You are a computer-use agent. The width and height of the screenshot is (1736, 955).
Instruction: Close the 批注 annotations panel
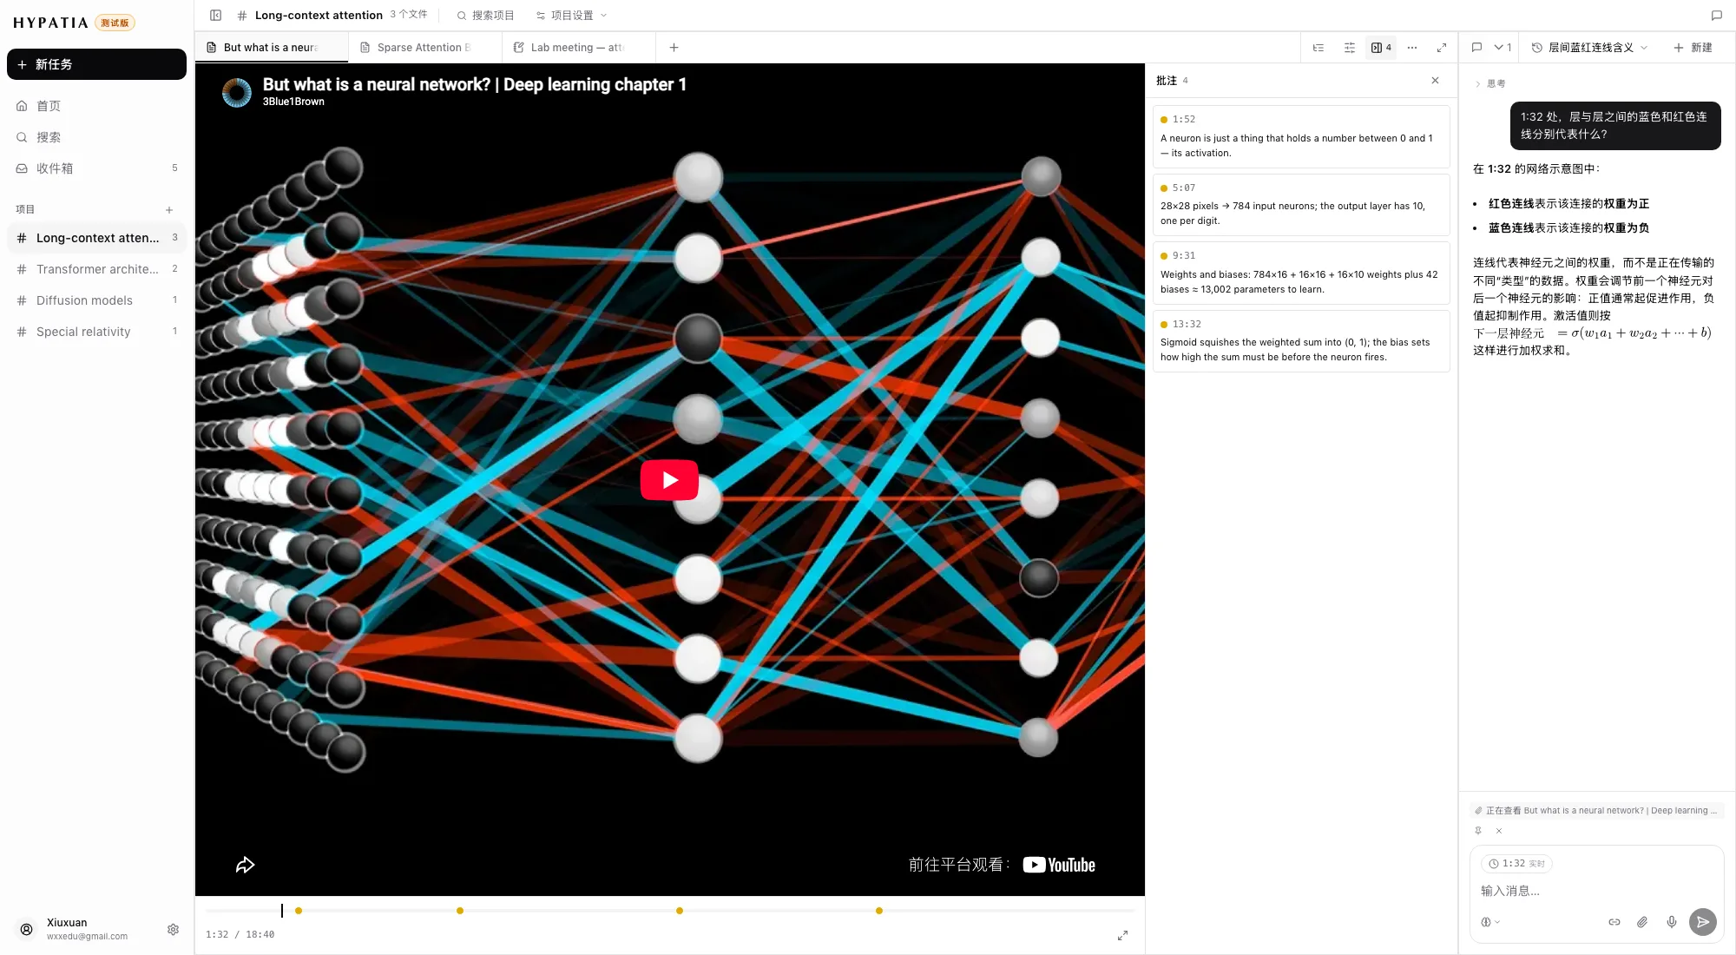[1435, 81]
